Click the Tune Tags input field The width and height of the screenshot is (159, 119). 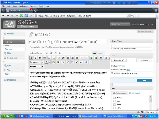coord(131,46)
